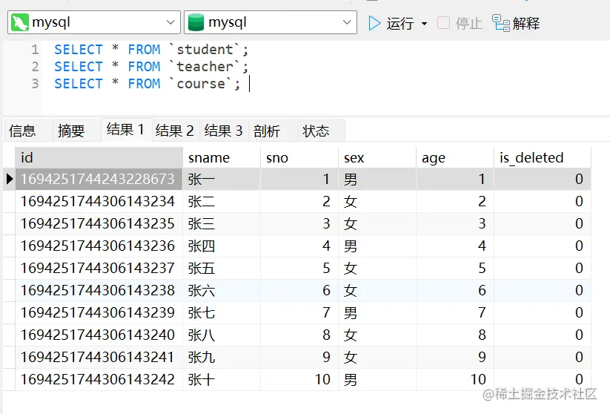
Task: Click the current row arrow indicator
Action: 10,179
